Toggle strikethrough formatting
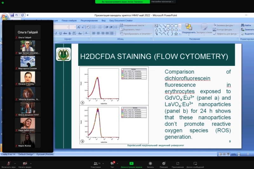 tap(65, 33)
